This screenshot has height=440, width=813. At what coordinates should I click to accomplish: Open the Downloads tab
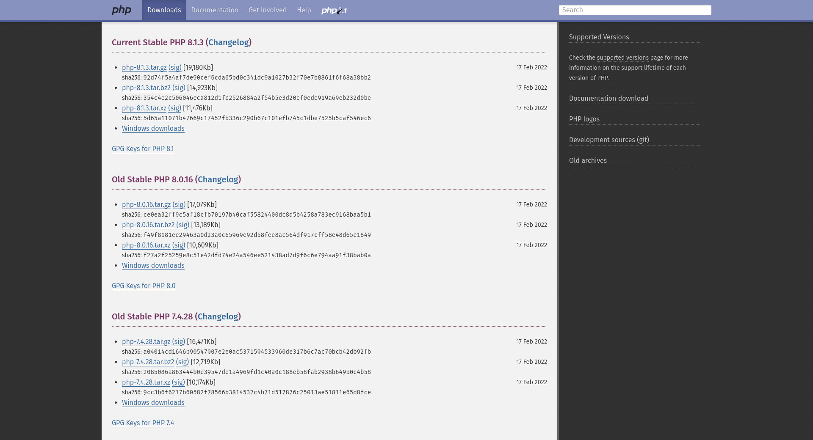164,10
